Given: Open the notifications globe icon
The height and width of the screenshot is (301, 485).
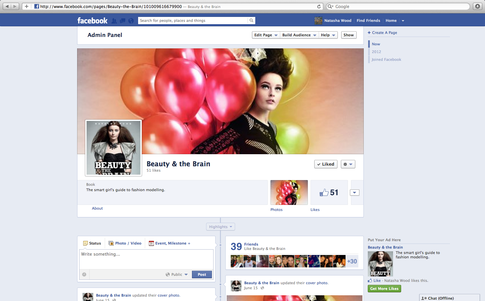Looking at the screenshot, I should click(131, 21).
